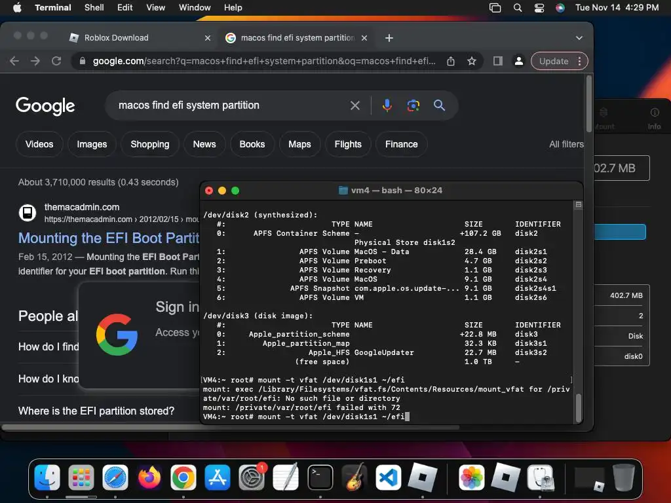
Task: Open the View menu
Action: [x=155, y=7]
